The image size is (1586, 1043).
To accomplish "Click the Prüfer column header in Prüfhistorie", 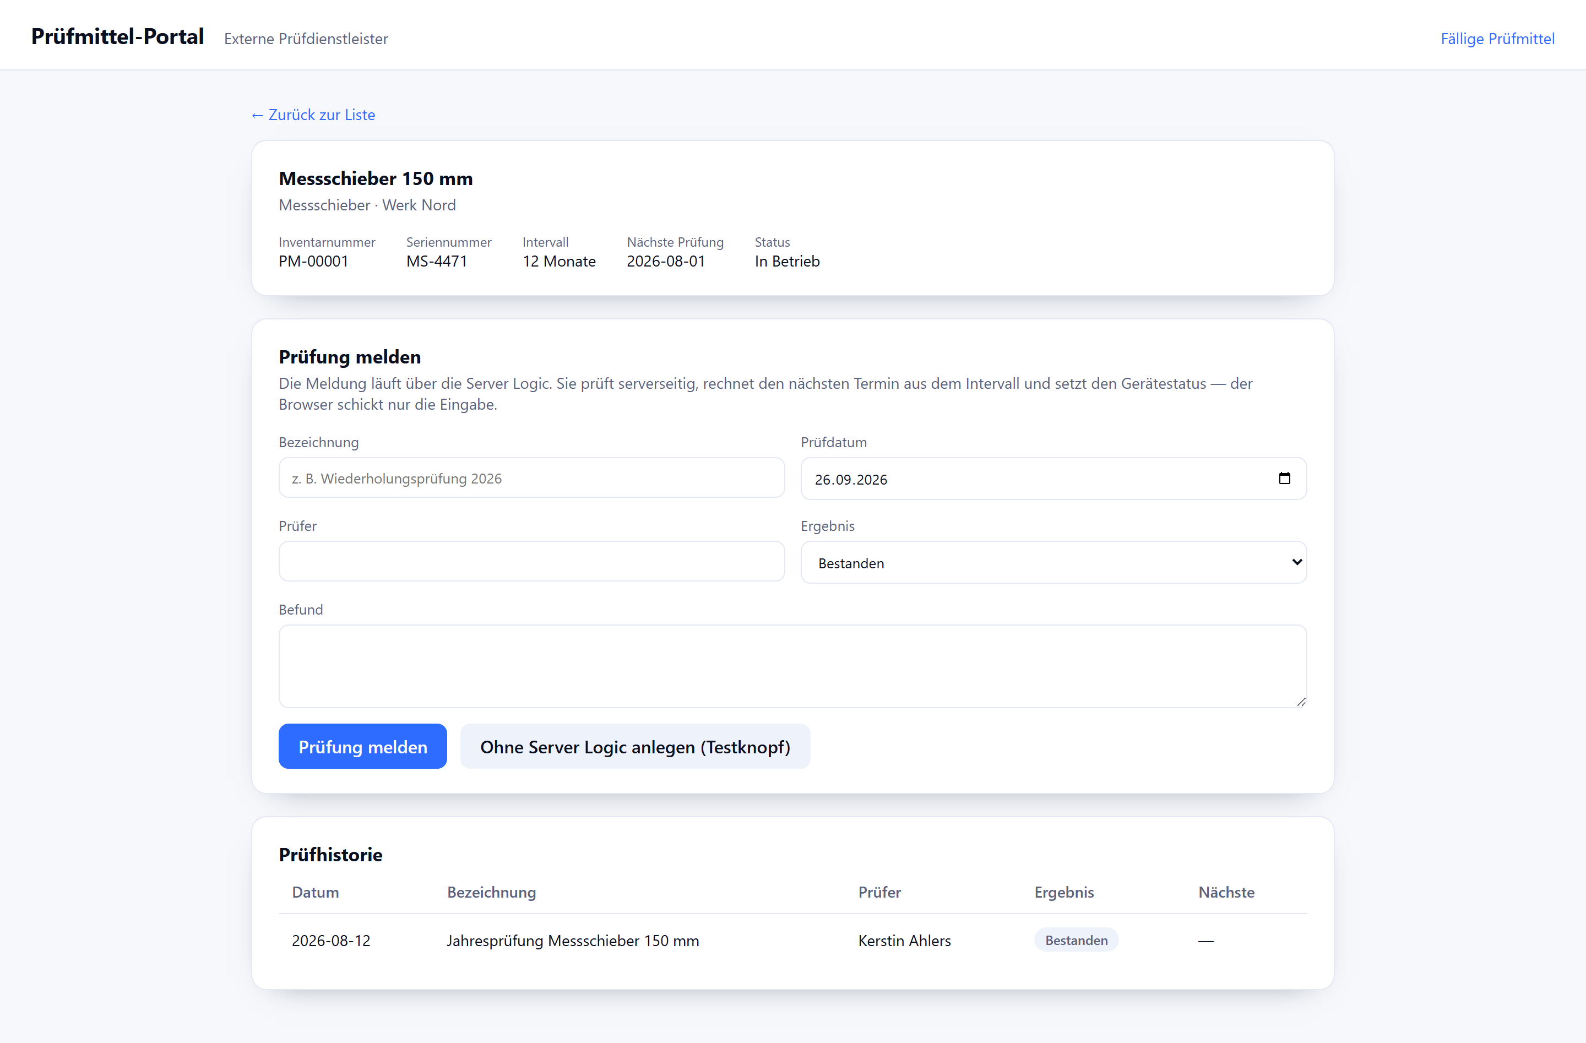I will (879, 892).
